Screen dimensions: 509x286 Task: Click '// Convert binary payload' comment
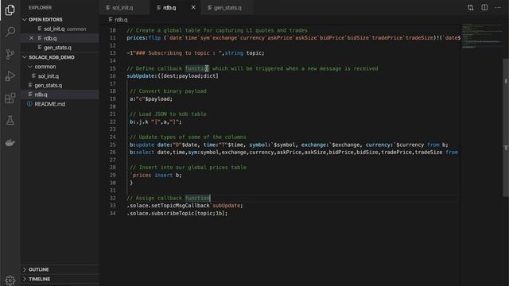click(168, 91)
